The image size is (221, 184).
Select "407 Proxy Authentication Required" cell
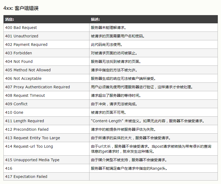point(46,87)
